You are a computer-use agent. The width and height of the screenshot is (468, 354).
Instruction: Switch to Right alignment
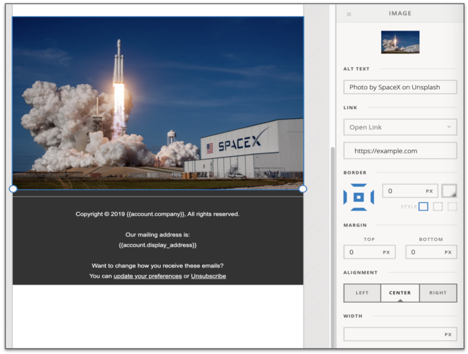point(438,292)
